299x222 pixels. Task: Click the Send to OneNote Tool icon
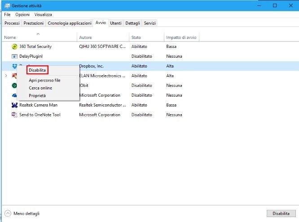(14, 115)
